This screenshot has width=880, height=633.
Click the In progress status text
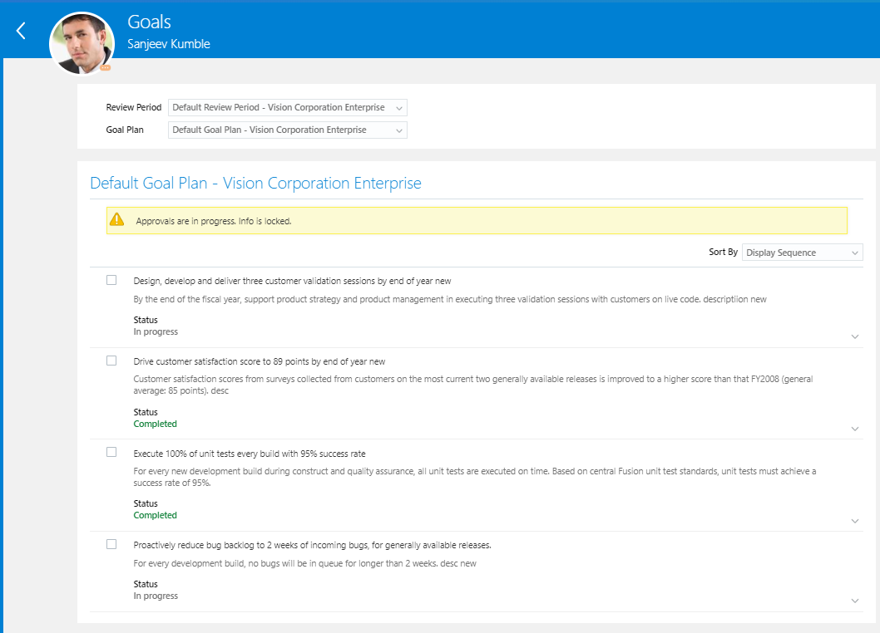click(156, 331)
